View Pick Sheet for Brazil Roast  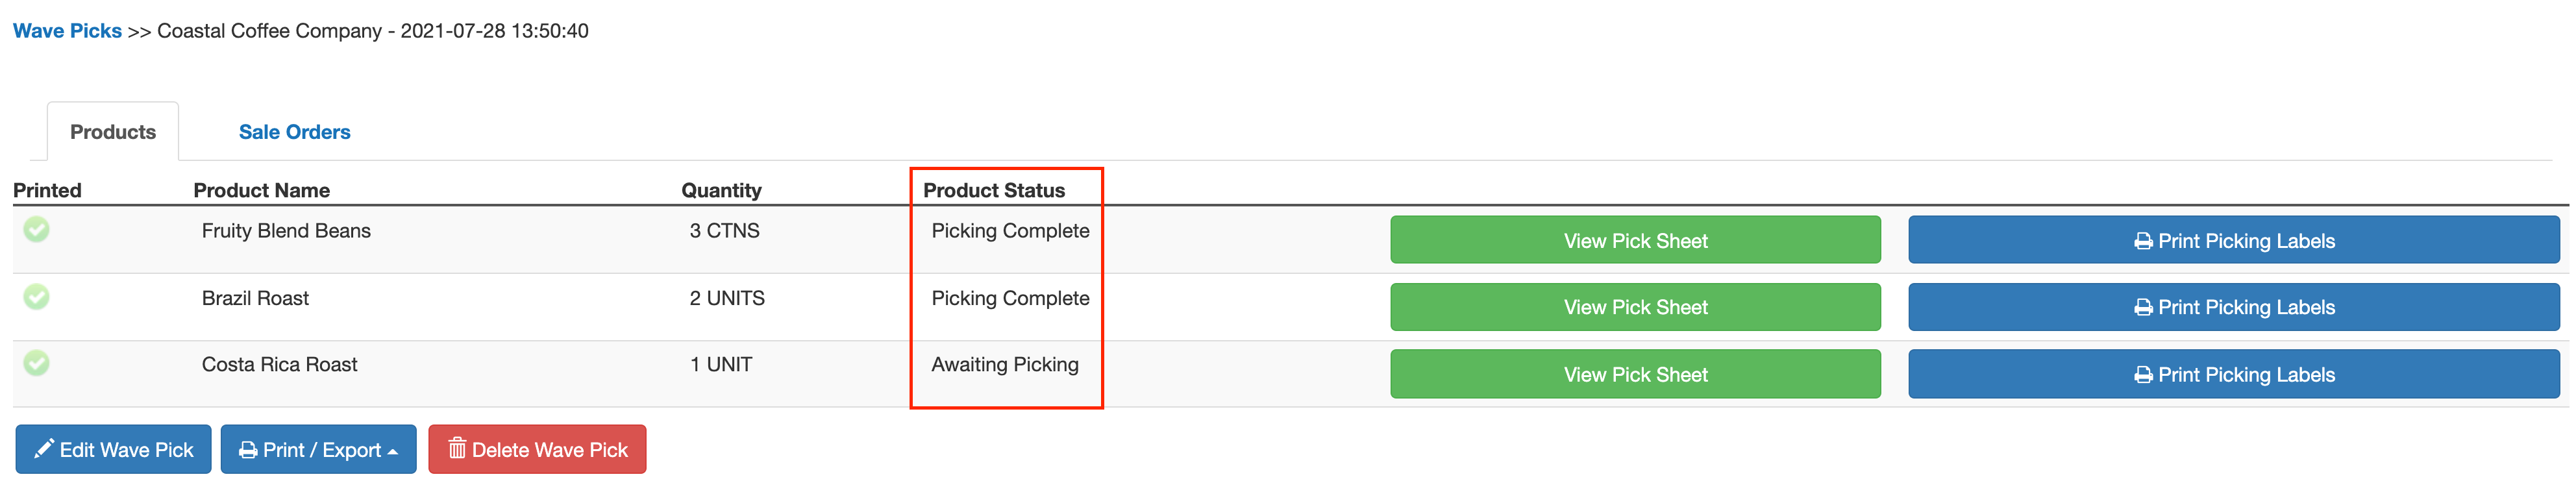(x=1635, y=307)
